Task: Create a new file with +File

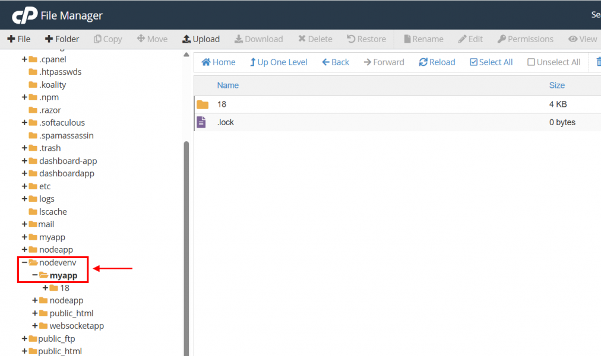Action: coord(19,39)
